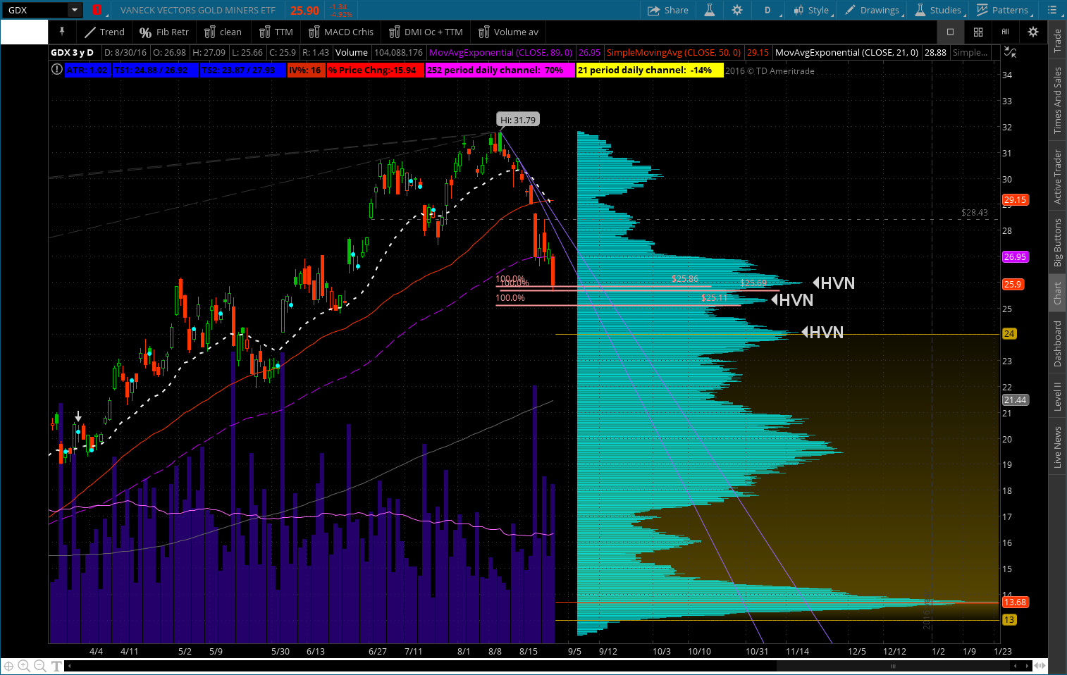Screen dimensions: 1067x675
Task: Open the Style dropdown menu
Action: pos(812,10)
